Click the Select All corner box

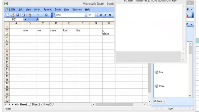[x=7, y=23]
